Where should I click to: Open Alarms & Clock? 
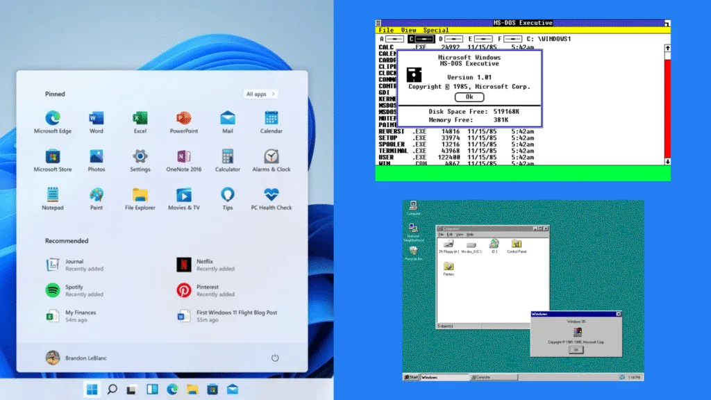pos(271,157)
